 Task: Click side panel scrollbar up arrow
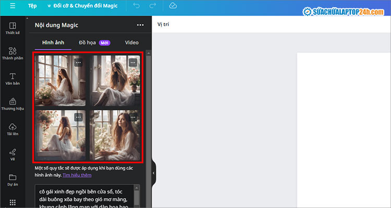[x=149, y=53]
